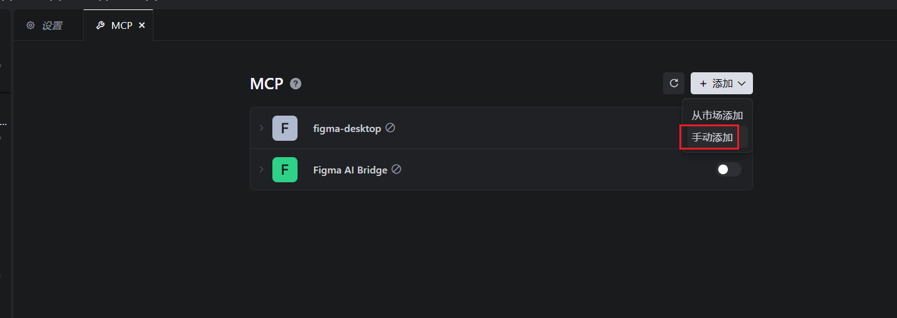Image resolution: width=897 pixels, height=318 pixels.
Task: Close the MCP tab
Action: click(142, 26)
